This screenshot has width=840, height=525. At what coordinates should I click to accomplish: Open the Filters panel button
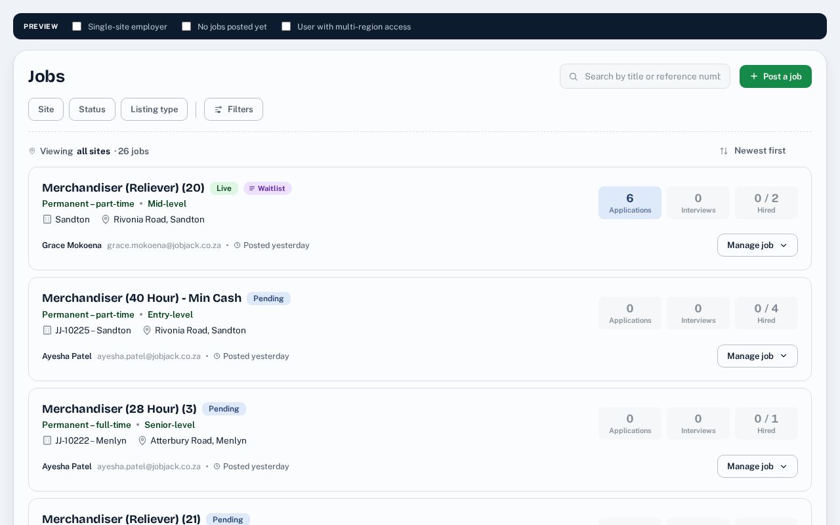pyautogui.click(x=234, y=109)
